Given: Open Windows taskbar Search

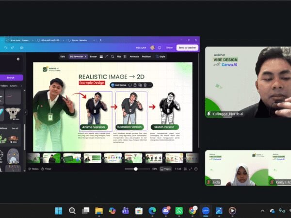Looking at the screenshot, I should coord(72,211).
